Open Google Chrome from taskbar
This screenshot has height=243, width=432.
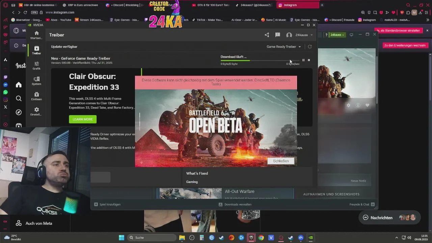click(x=261, y=238)
